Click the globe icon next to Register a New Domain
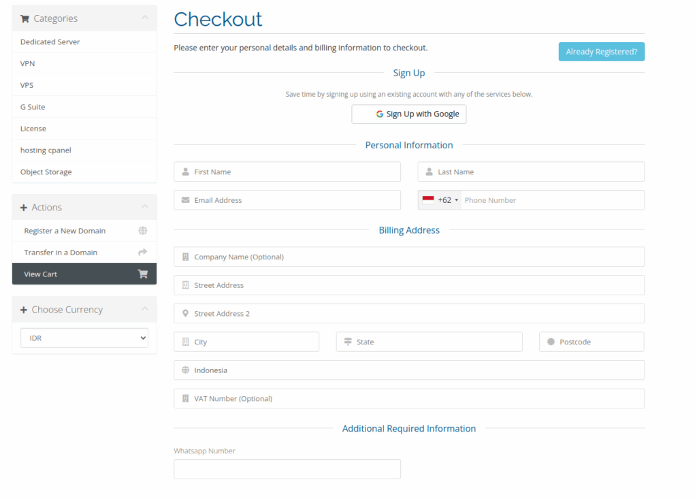Image resolution: width=697 pixels, height=499 pixels. (143, 230)
